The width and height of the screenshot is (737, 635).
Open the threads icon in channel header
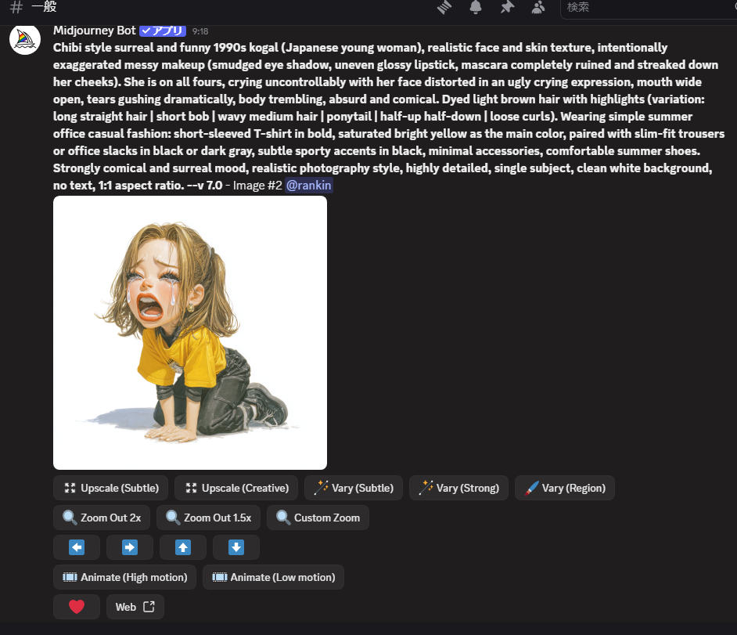tap(444, 7)
